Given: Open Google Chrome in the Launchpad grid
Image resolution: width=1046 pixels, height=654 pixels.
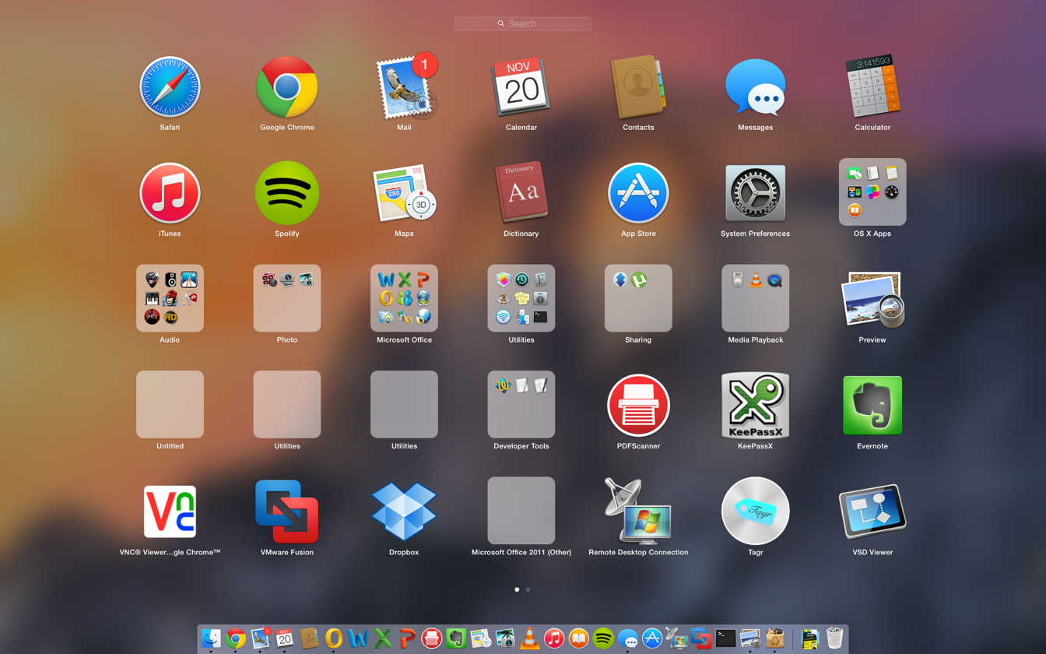Looking at the screenshot, I should pyautogui.click(x=287, y=87).
